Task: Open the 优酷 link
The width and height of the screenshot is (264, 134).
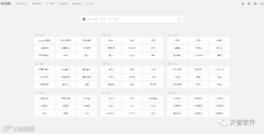Action: coord(87,84)
